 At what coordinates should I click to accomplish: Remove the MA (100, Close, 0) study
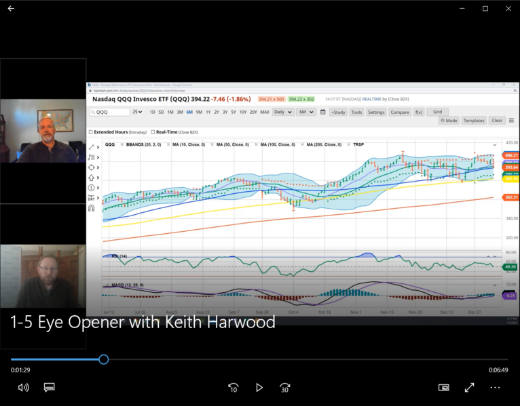(x=257, y=145)
